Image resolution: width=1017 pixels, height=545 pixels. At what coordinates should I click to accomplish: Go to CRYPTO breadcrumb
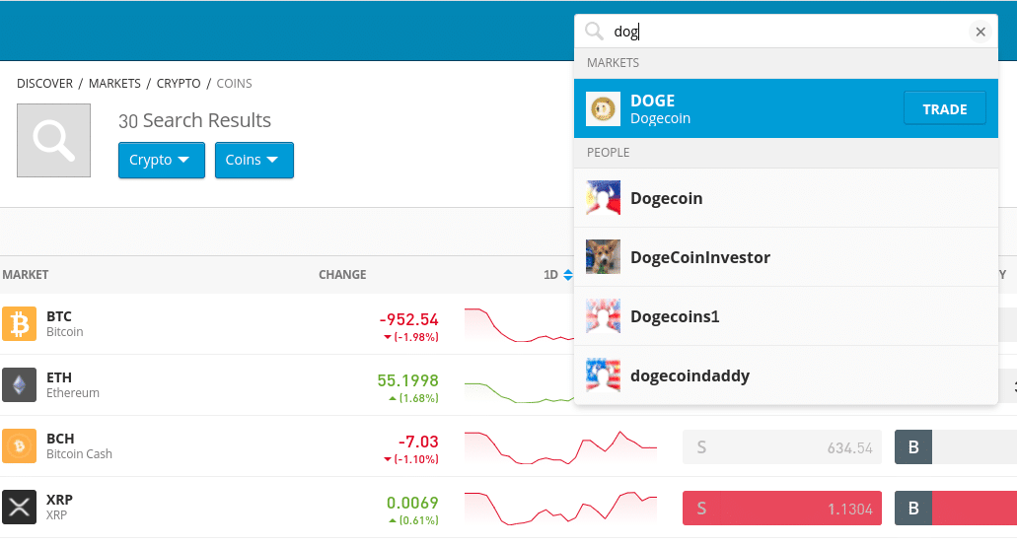(x=179, y=84)
